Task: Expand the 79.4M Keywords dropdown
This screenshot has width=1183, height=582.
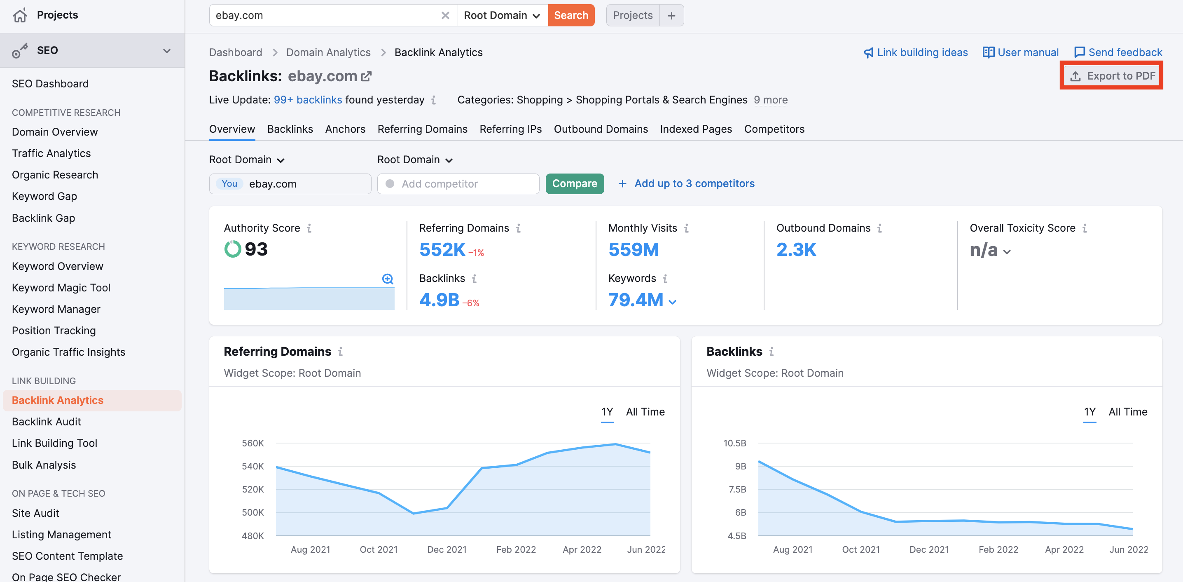Action: [672, 303]
